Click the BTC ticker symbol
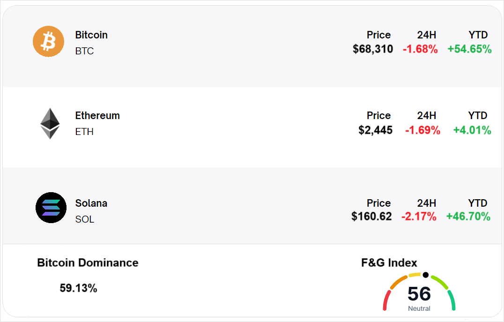504x322 pixels. 84,51
